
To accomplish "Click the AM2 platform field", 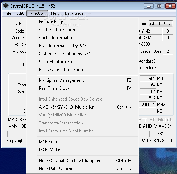I will tap(151, 31).
